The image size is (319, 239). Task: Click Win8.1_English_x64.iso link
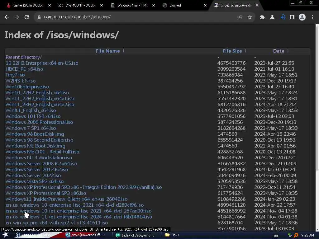(x=31, y=110)
